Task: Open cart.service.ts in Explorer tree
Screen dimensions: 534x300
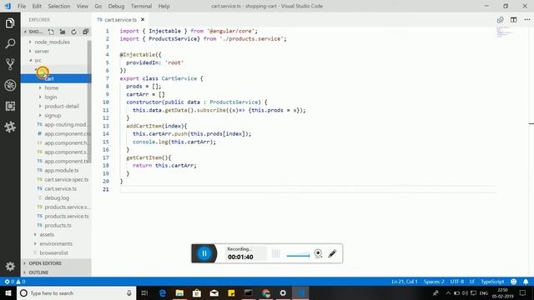Action: (x=60, y=188)
